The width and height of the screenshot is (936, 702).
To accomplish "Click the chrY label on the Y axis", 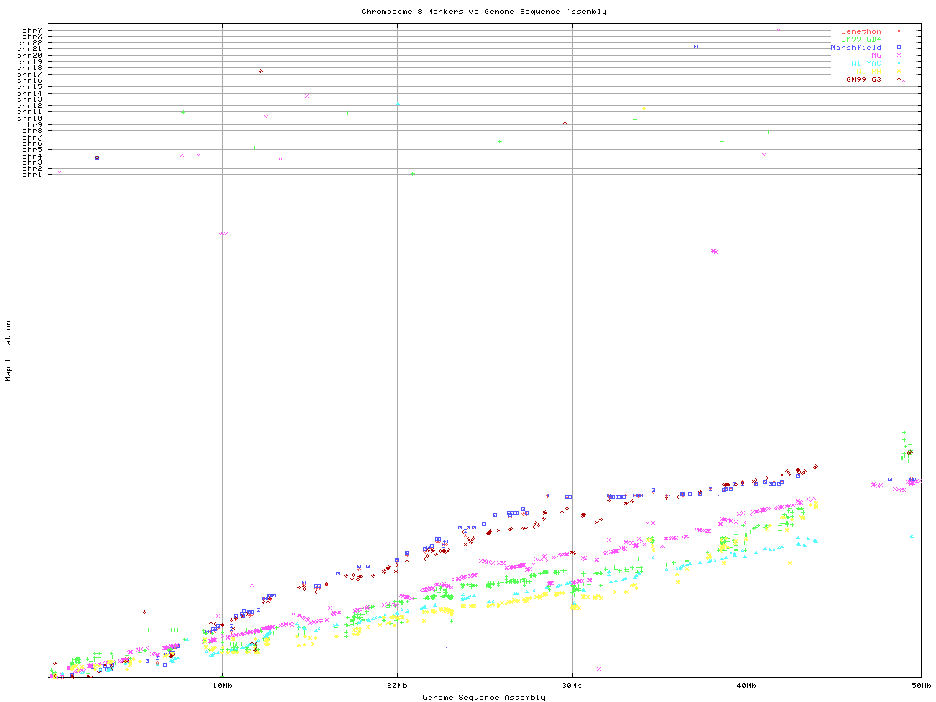I will pyautogui.click(x=32, y=31).
